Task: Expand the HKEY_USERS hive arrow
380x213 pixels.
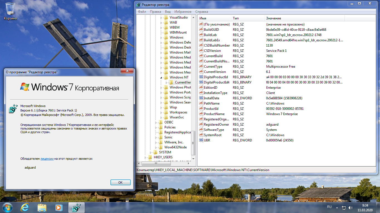Action: click(146, 157)
